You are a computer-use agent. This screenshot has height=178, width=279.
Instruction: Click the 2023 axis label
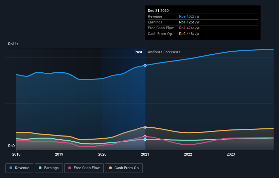tap(231, 154)
